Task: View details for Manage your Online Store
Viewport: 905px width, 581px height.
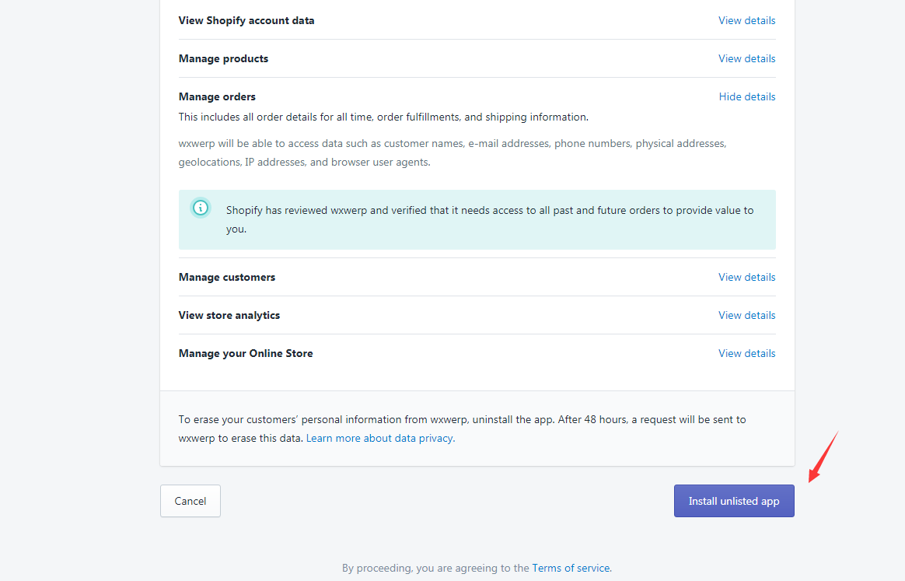Action: 747,353
